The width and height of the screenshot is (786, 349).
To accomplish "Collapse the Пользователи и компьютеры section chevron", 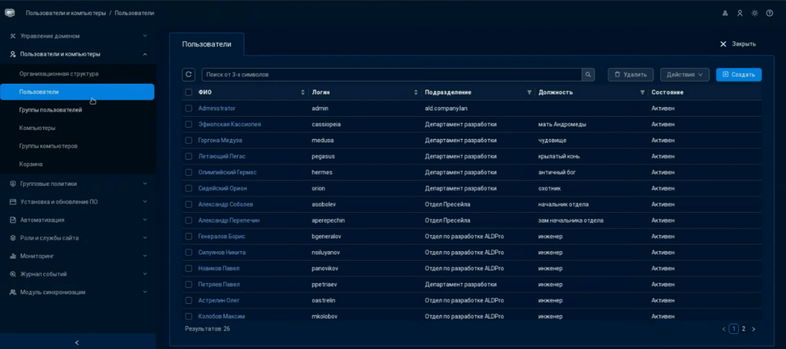I will pyautogui.click(x=145, y=54).
